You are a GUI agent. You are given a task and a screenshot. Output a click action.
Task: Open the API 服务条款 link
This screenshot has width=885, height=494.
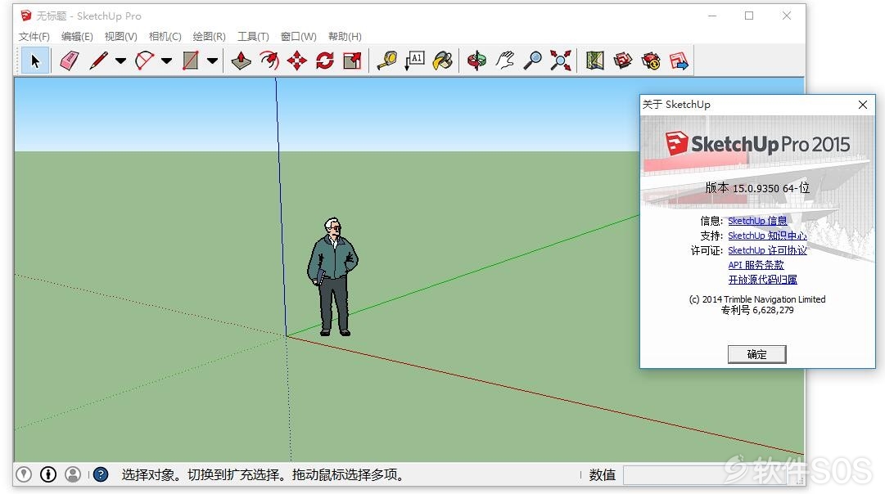coord(756,265)
